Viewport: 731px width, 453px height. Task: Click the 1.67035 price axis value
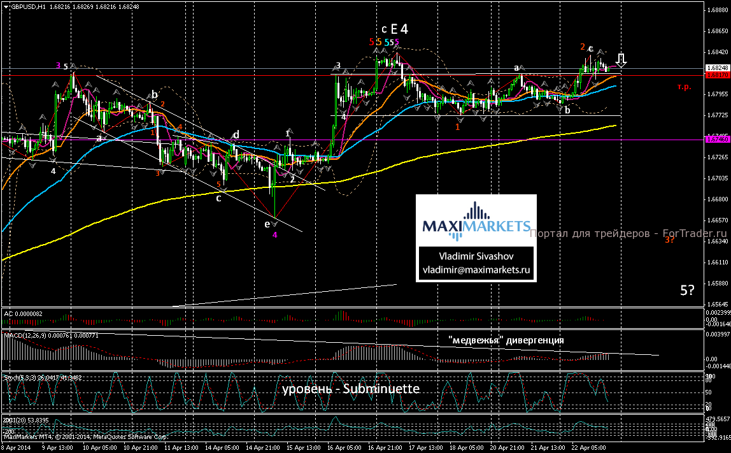click(x=718, y=178)
